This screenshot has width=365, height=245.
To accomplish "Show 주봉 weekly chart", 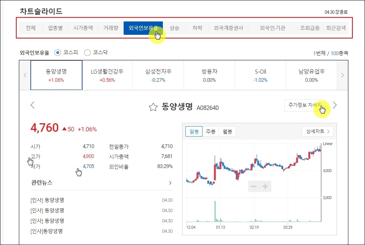I will tap(211, 131).
